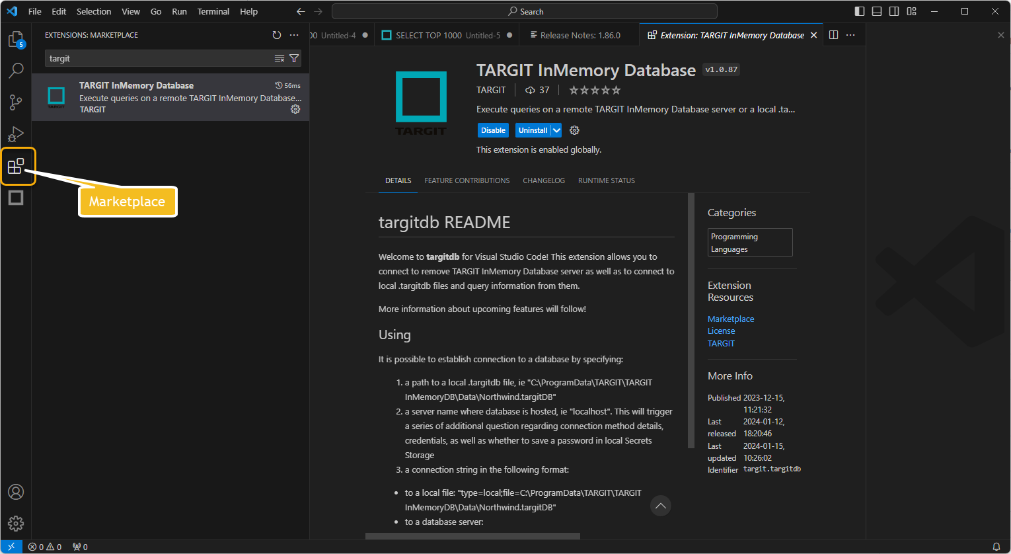Open the License link under Extension Resources
This screenshot has height=554, width=1011.
pyautogui.click(x=721, y=331)
